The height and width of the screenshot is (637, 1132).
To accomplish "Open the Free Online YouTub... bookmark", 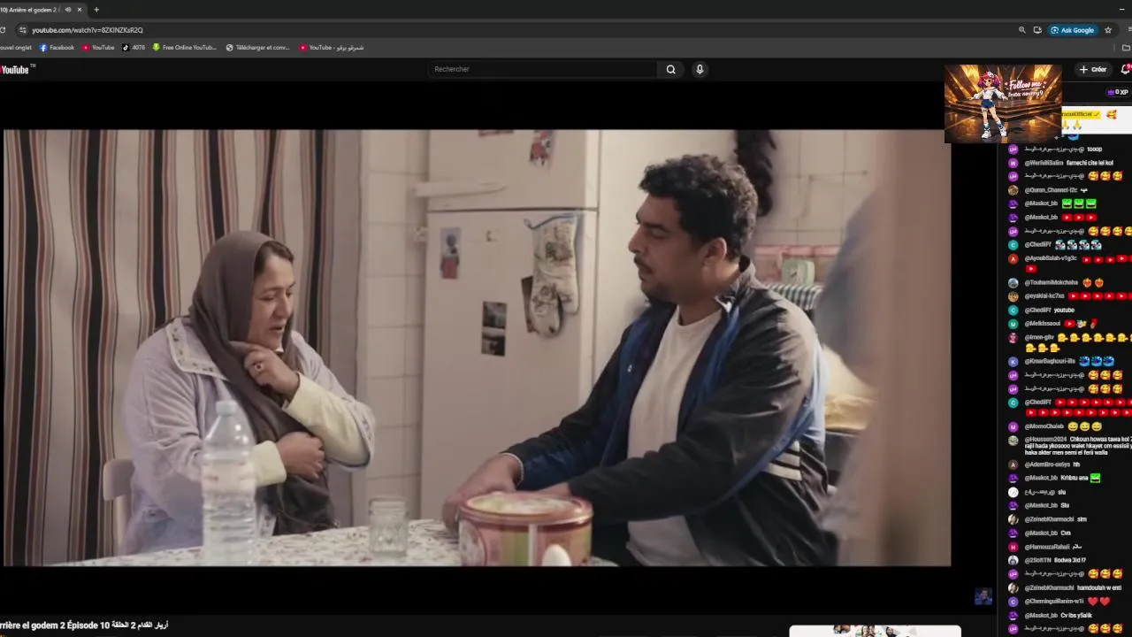I will [184, 48].
